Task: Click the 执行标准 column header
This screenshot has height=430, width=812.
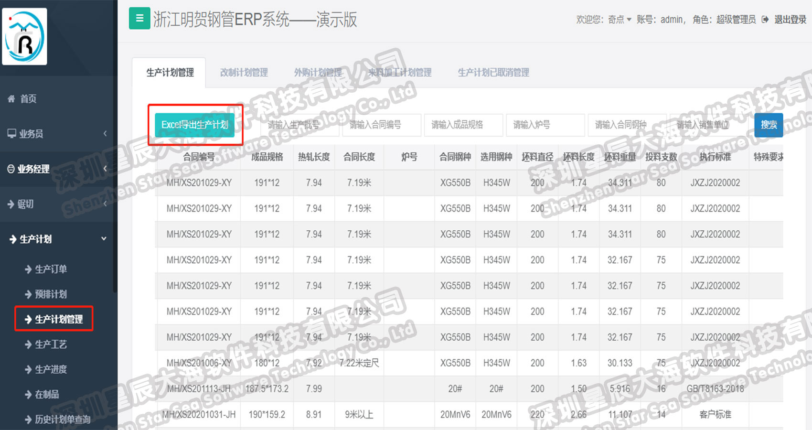Action: tap(715, 157)
